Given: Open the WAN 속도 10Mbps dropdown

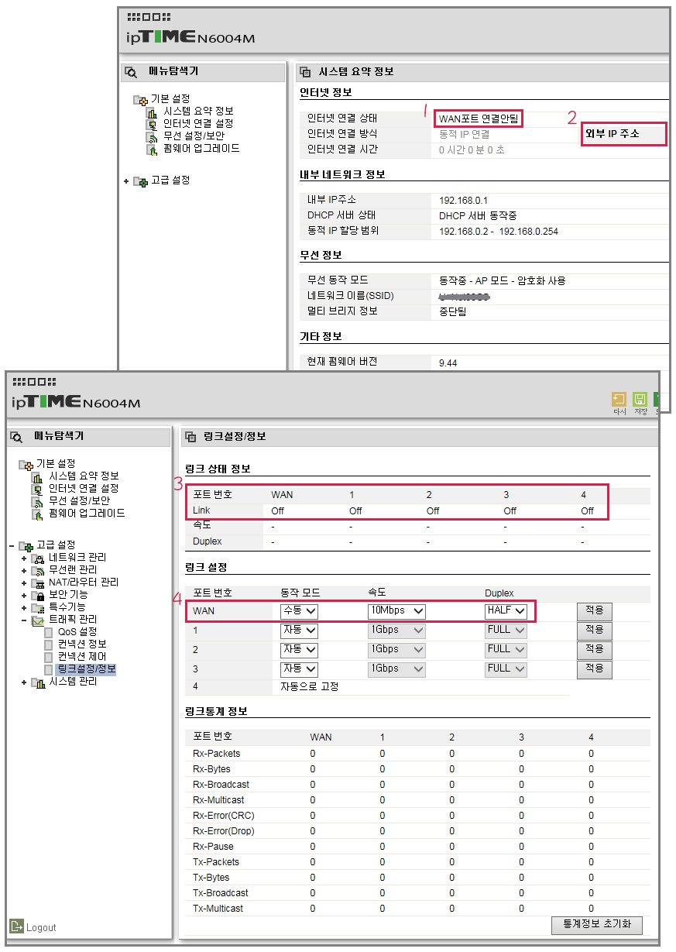Looking at the screenshot, I should (396, 611).
